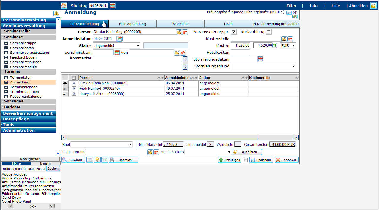Click into the Hotelkosten input field
Screen dimensions: 379x210
(240, 52)
